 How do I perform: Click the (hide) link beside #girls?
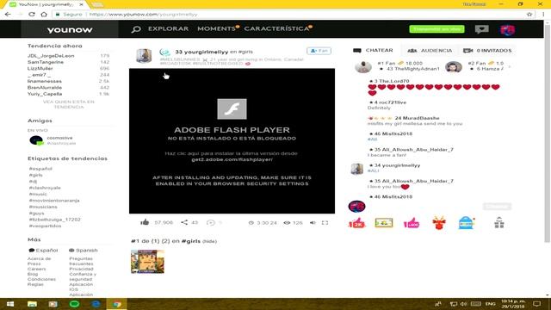click(209, 241)
